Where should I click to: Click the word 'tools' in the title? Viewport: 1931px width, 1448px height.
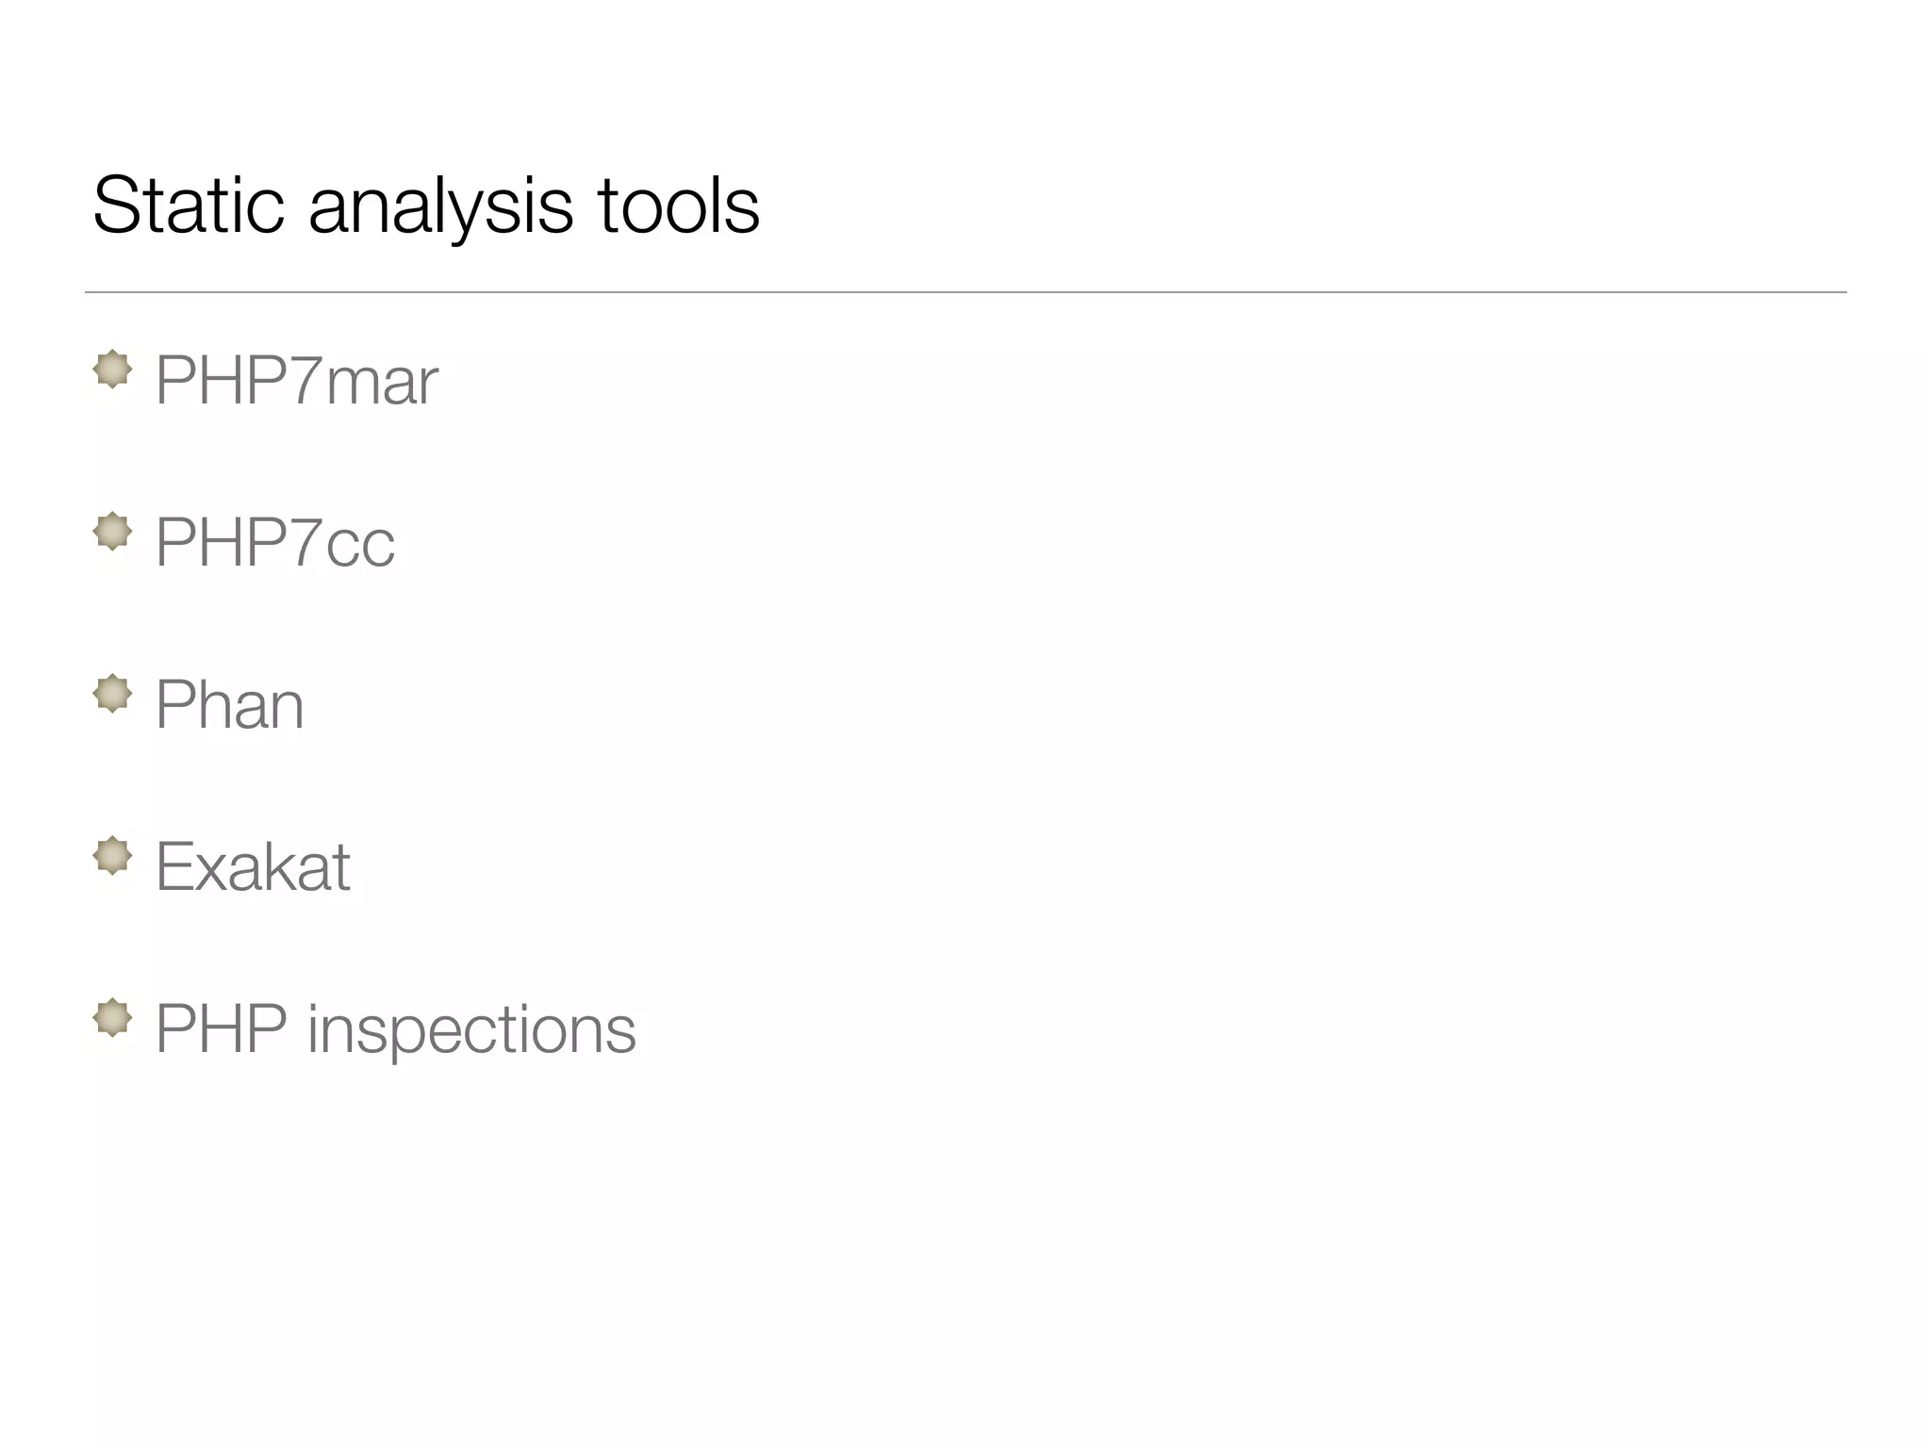coord(678,206)
